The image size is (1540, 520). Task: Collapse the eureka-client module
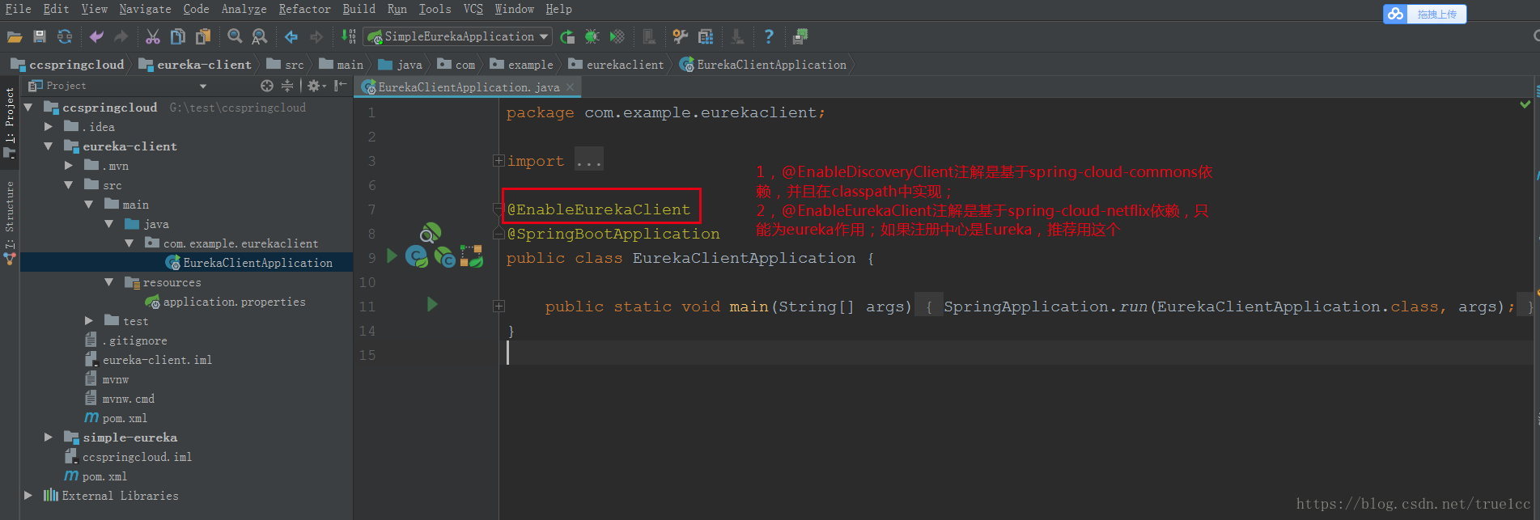point(49,146)
